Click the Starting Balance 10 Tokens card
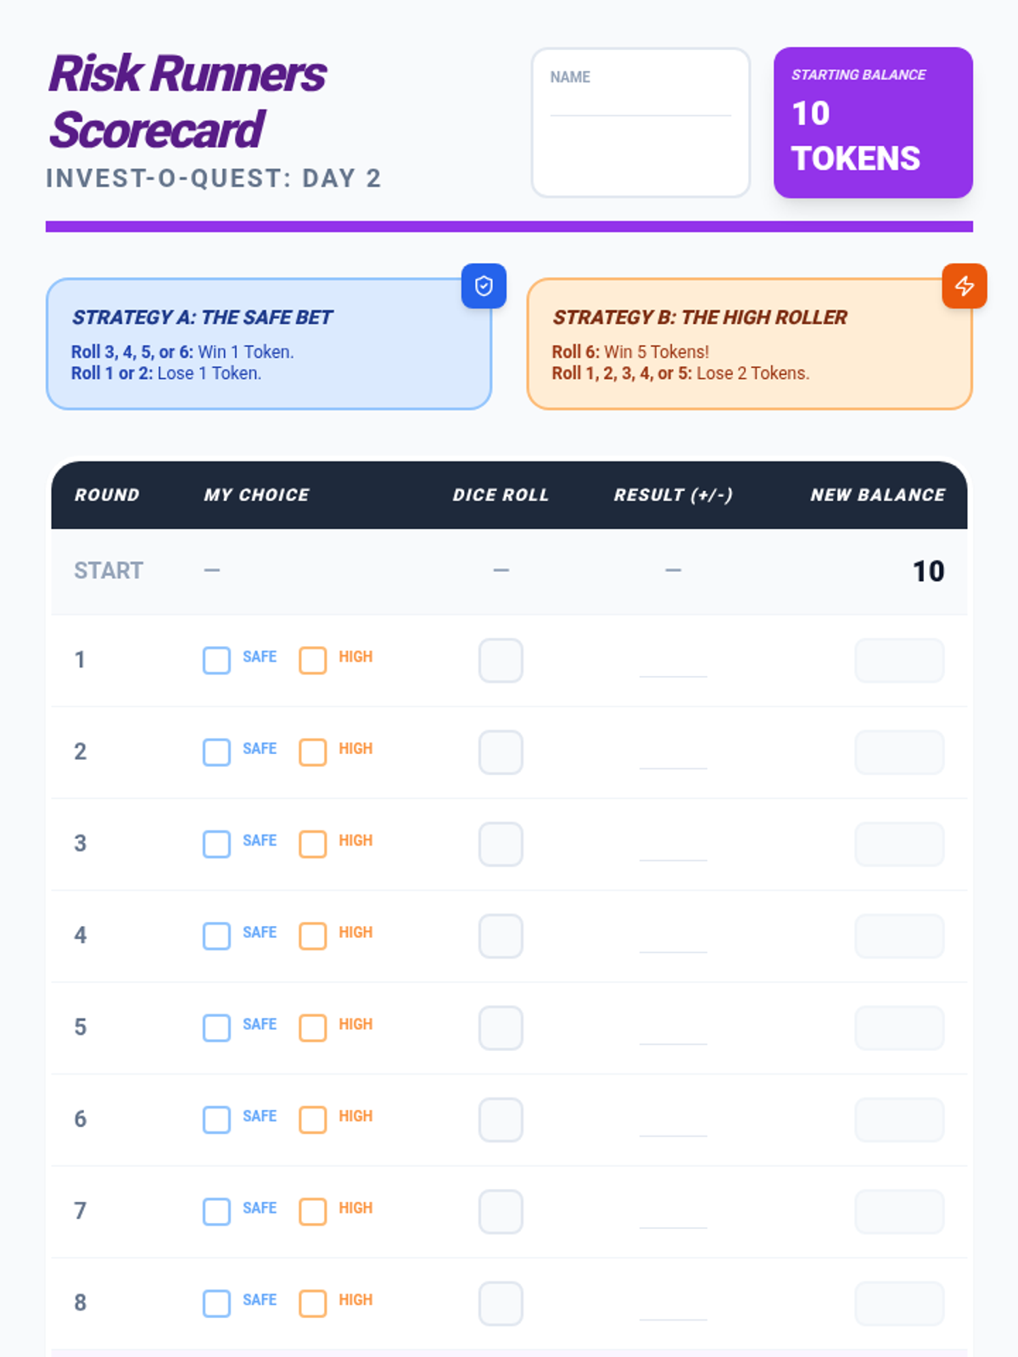 873,123
